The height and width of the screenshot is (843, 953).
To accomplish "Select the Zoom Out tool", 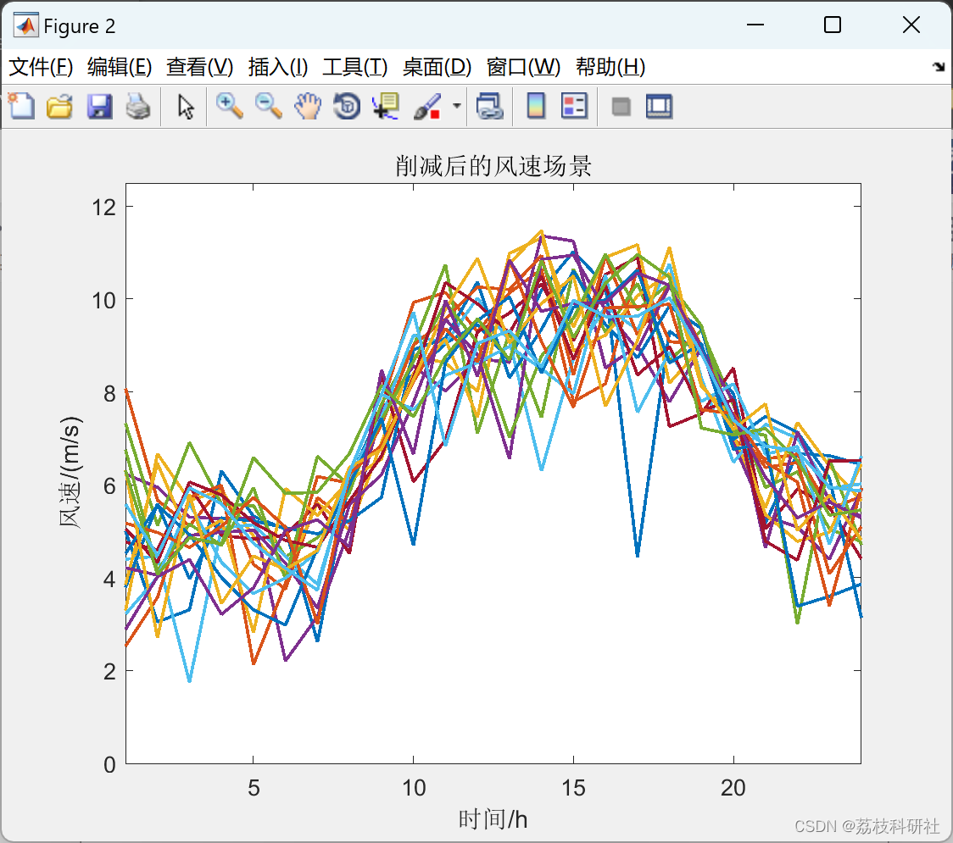I will pyautogui.click(x=269, y=106).
